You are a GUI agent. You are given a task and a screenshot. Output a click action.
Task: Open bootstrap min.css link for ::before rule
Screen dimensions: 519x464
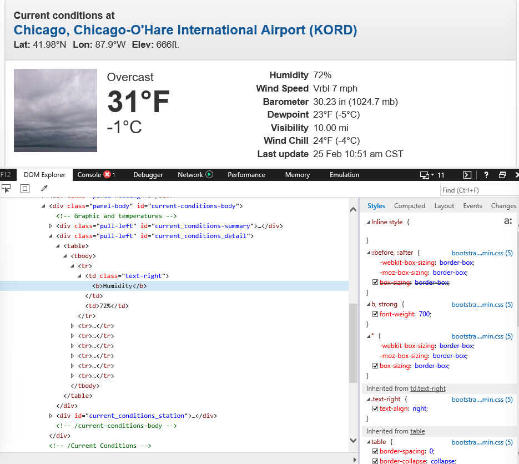pos(482,253)
